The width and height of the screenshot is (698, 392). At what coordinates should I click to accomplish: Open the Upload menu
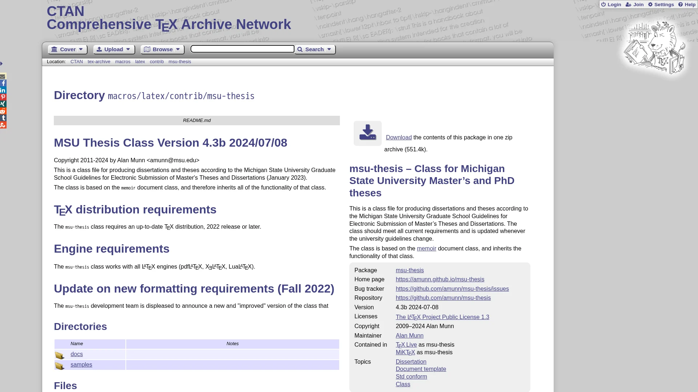tap(114, 49)
